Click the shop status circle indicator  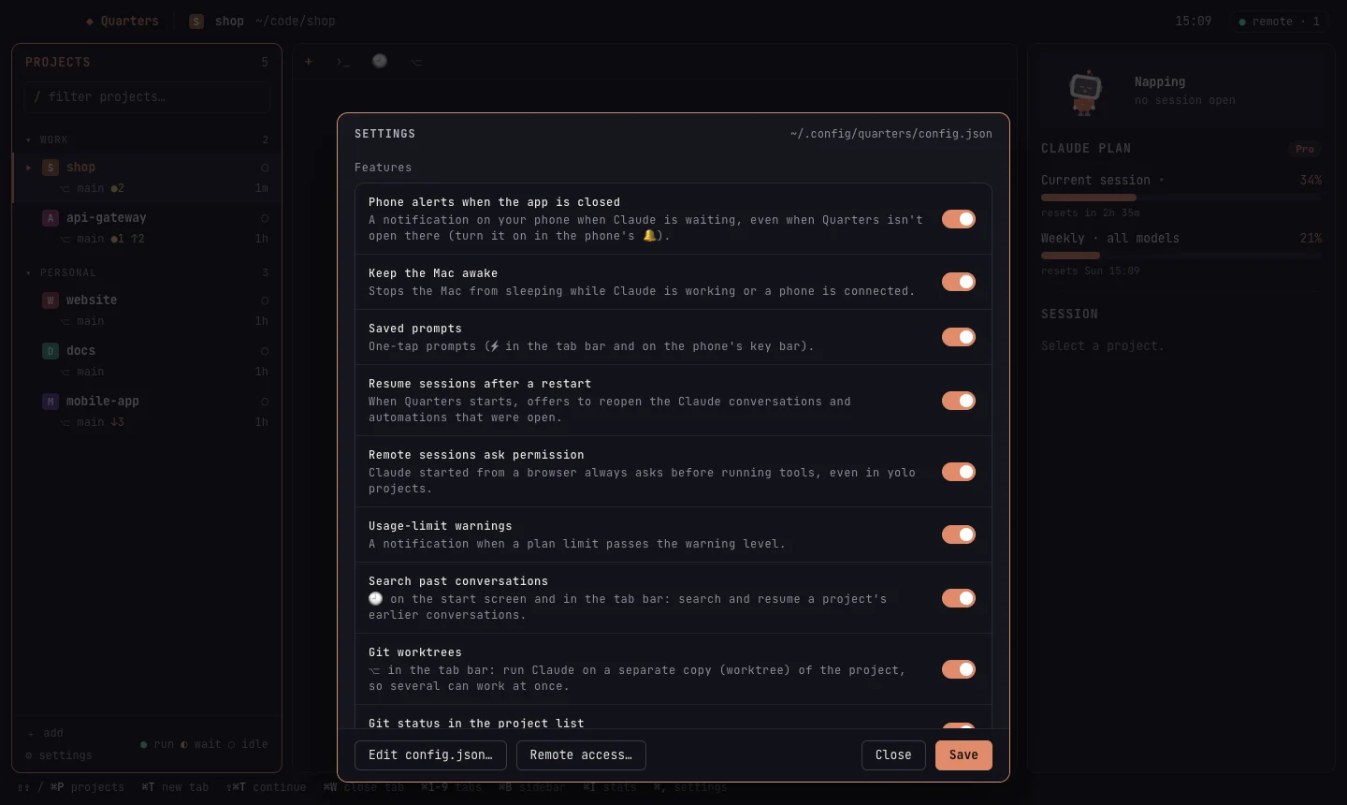tap(265, 168)
